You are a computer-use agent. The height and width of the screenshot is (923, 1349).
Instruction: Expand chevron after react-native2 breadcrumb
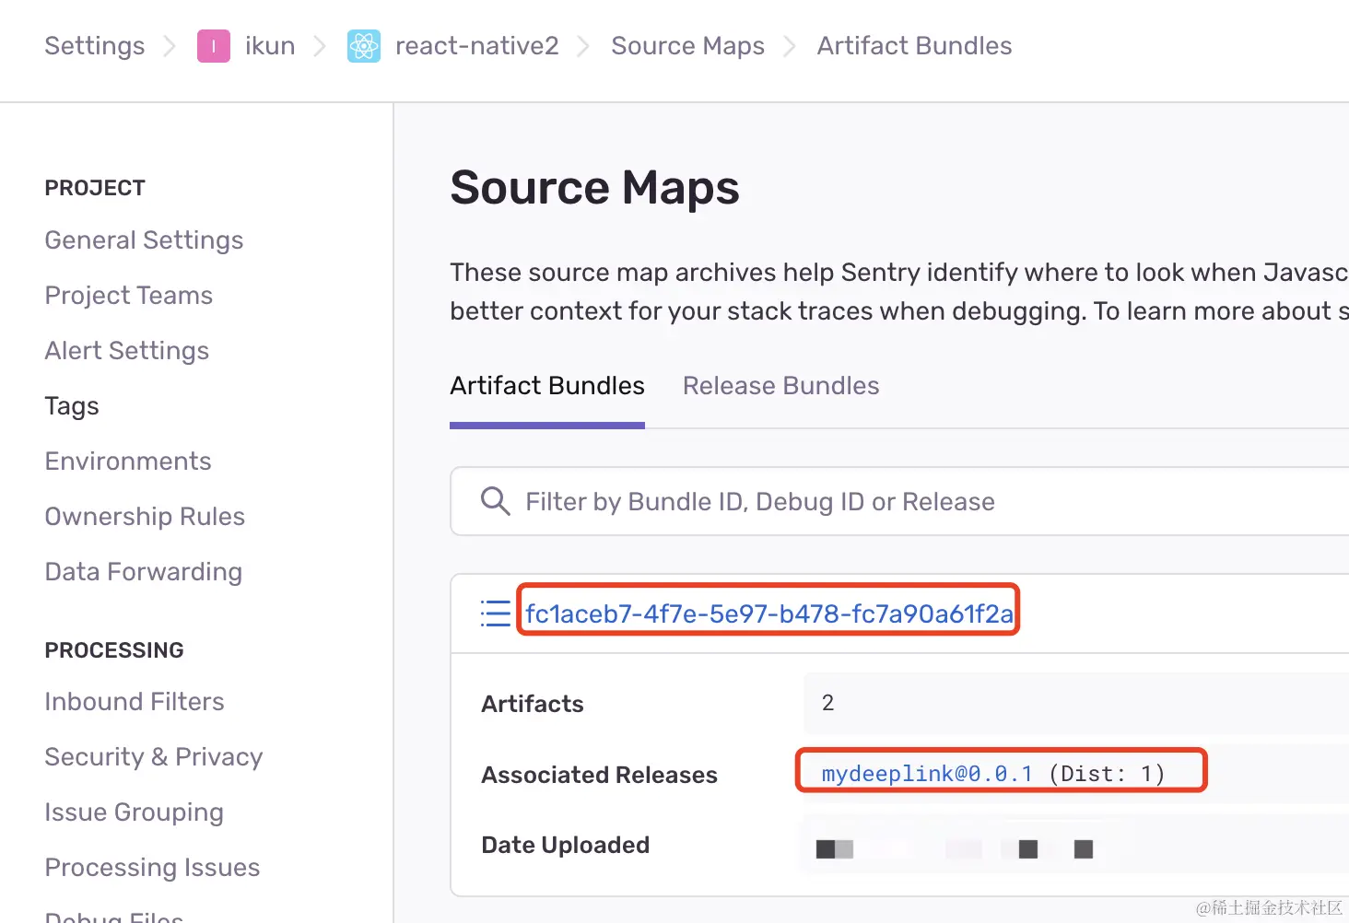(583, 46)
